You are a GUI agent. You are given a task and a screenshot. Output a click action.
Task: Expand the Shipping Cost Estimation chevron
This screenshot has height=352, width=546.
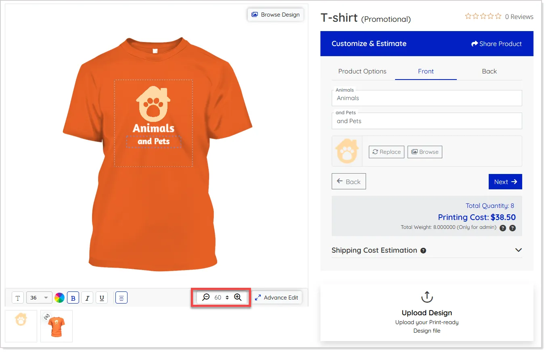coord(519,250)
